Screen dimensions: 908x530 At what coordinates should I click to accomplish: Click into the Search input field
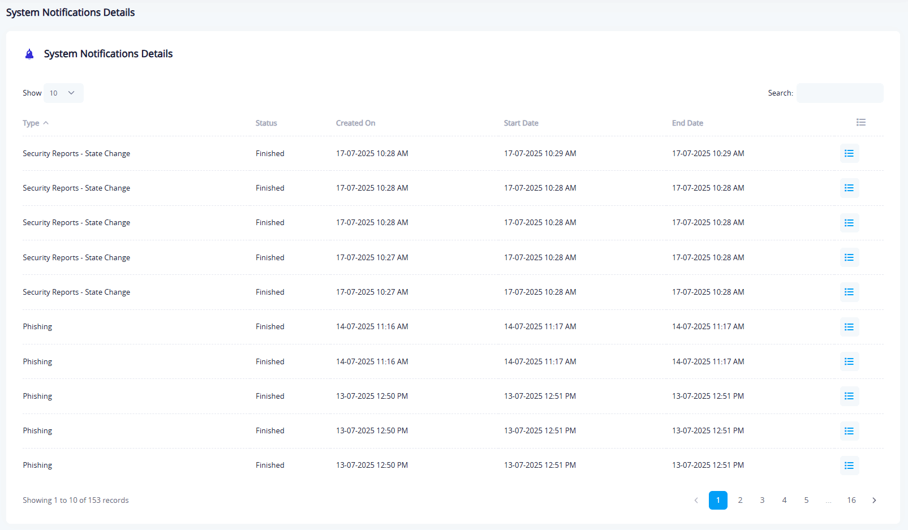point(840,93)
